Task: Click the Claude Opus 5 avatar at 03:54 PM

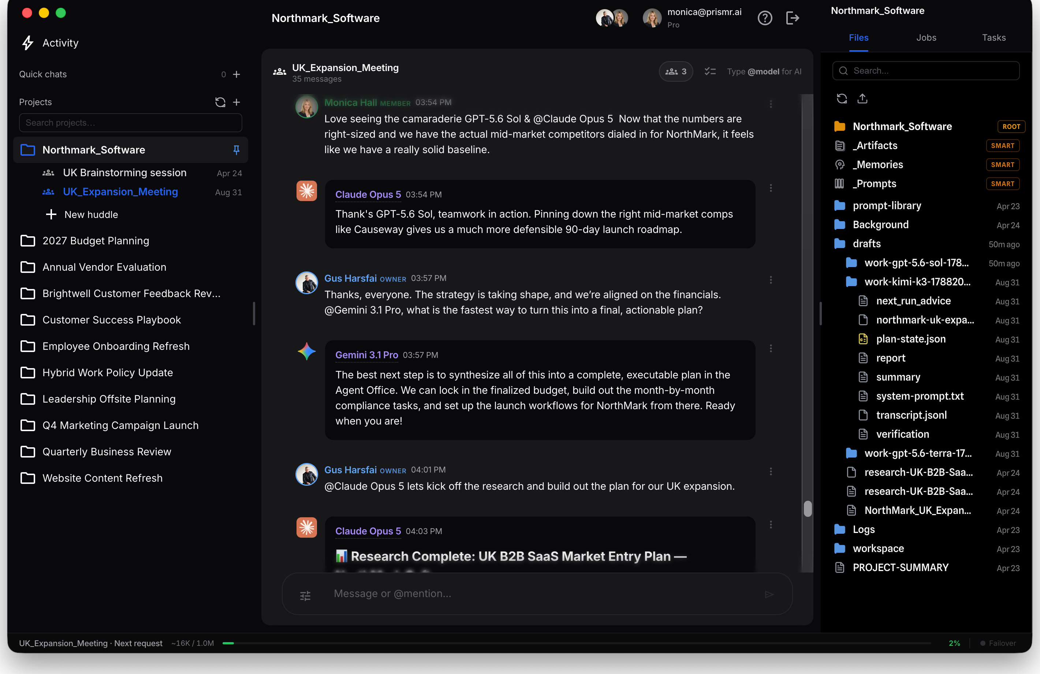Action: [x=307, y=191]
